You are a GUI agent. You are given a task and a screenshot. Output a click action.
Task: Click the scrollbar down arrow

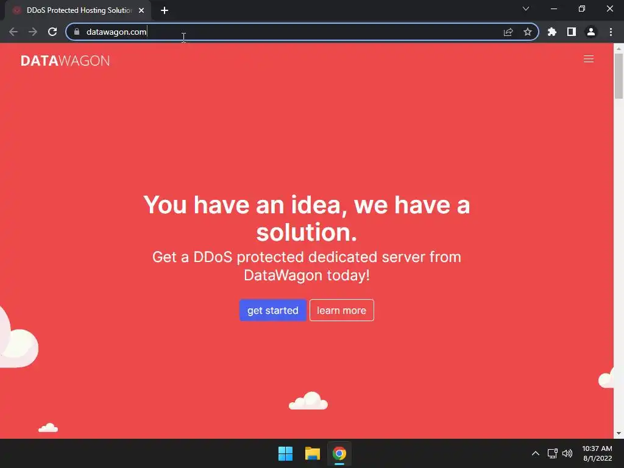(619, 433)
